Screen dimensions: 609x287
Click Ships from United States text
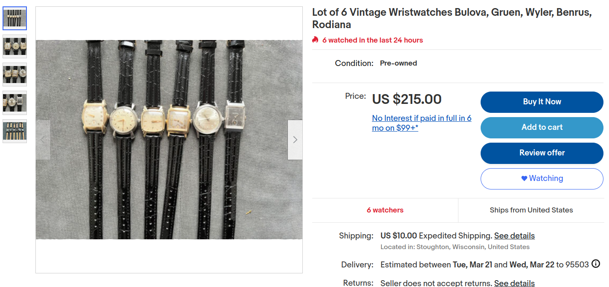[x=531, y=210]
